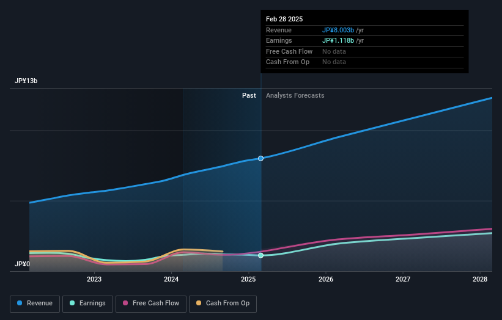Toggle the Earnings legend button
Image resolution: width=502 pixels, height=320 pixels.
pyautogui.click(x=87, y=304)
